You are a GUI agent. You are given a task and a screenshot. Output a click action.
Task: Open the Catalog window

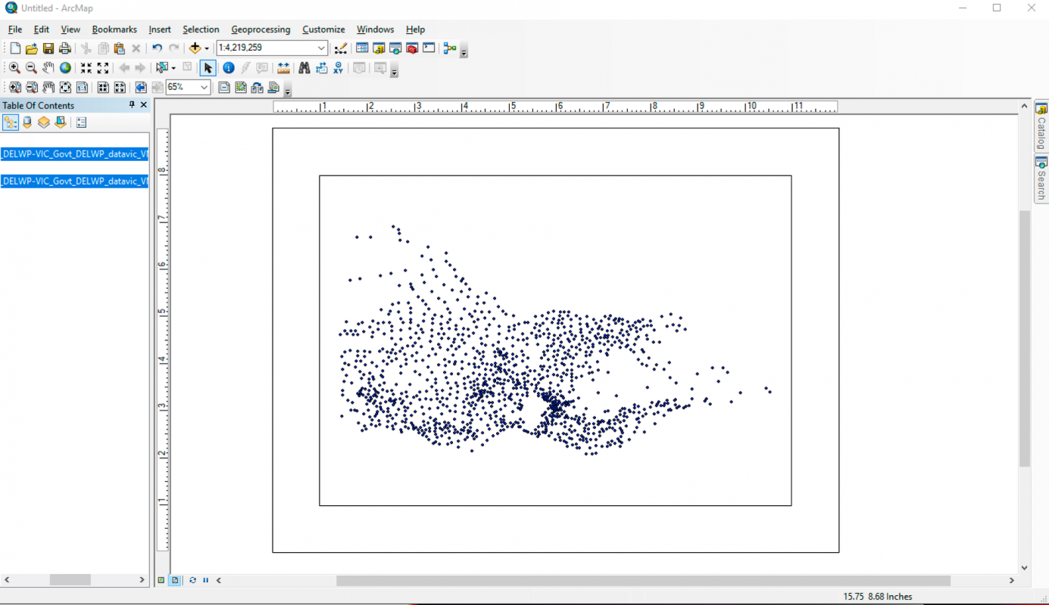coord(377,48)
